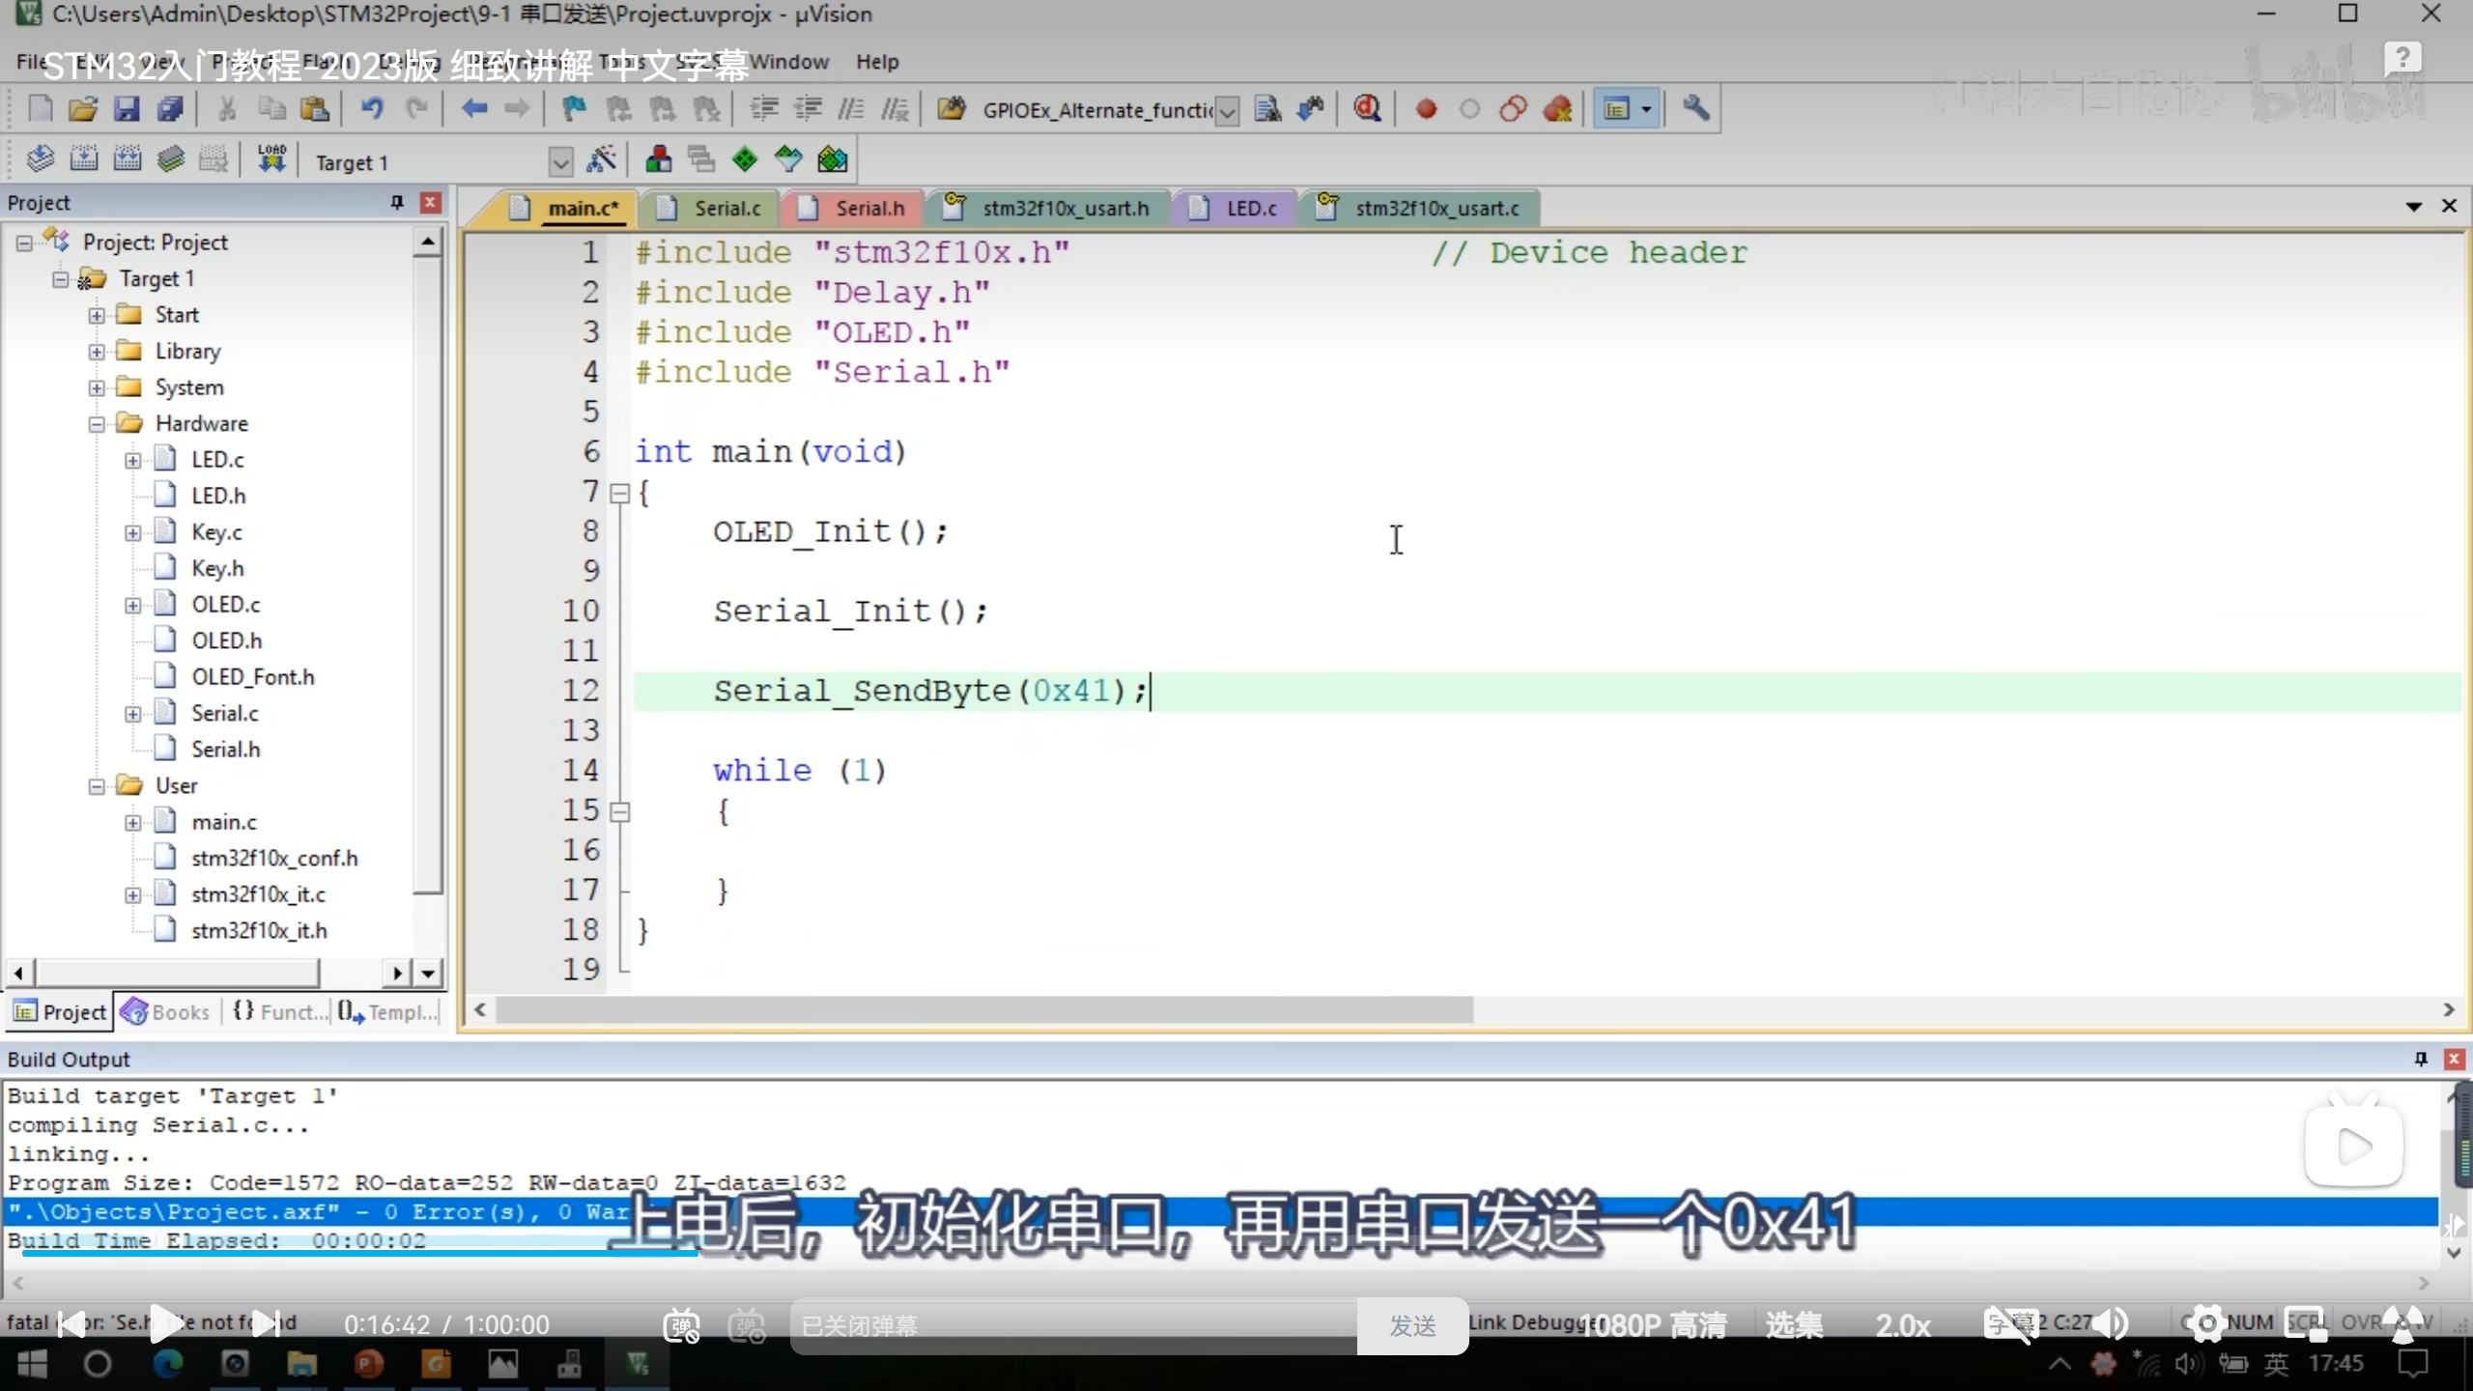This screenshot has width=2473, height=1391.
Task: Insert a breakpoint via red dot icon
Action: tap(1426, 109)
